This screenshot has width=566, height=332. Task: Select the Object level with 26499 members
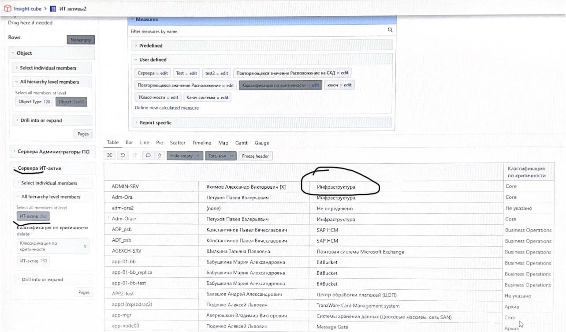[x=71, y=102]
